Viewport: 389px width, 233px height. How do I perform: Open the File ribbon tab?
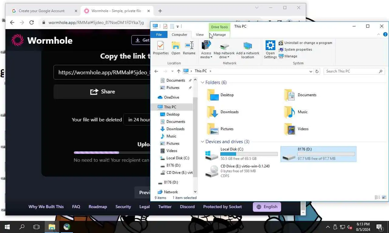tap(159, 35)
